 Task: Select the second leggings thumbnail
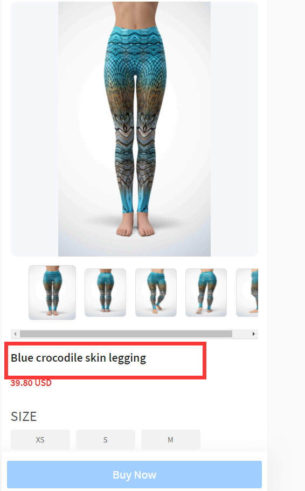[x=105, y=293]
